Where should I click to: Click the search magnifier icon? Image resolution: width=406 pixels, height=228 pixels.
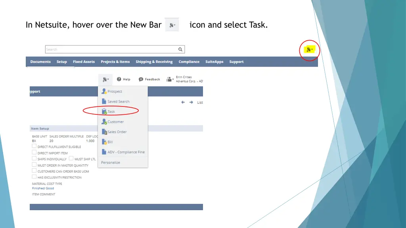point(180,49)
